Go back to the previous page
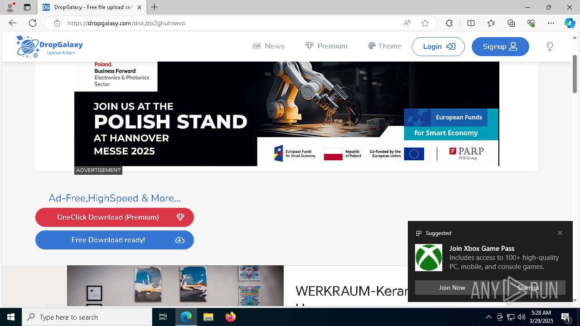The width and height of the screenshot is (580, 326). pos(12,23)
